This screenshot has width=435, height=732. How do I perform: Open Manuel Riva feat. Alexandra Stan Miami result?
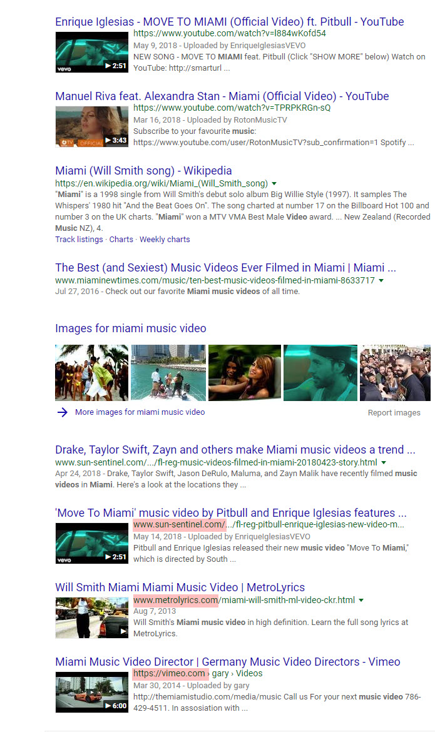tap(222, 96)
